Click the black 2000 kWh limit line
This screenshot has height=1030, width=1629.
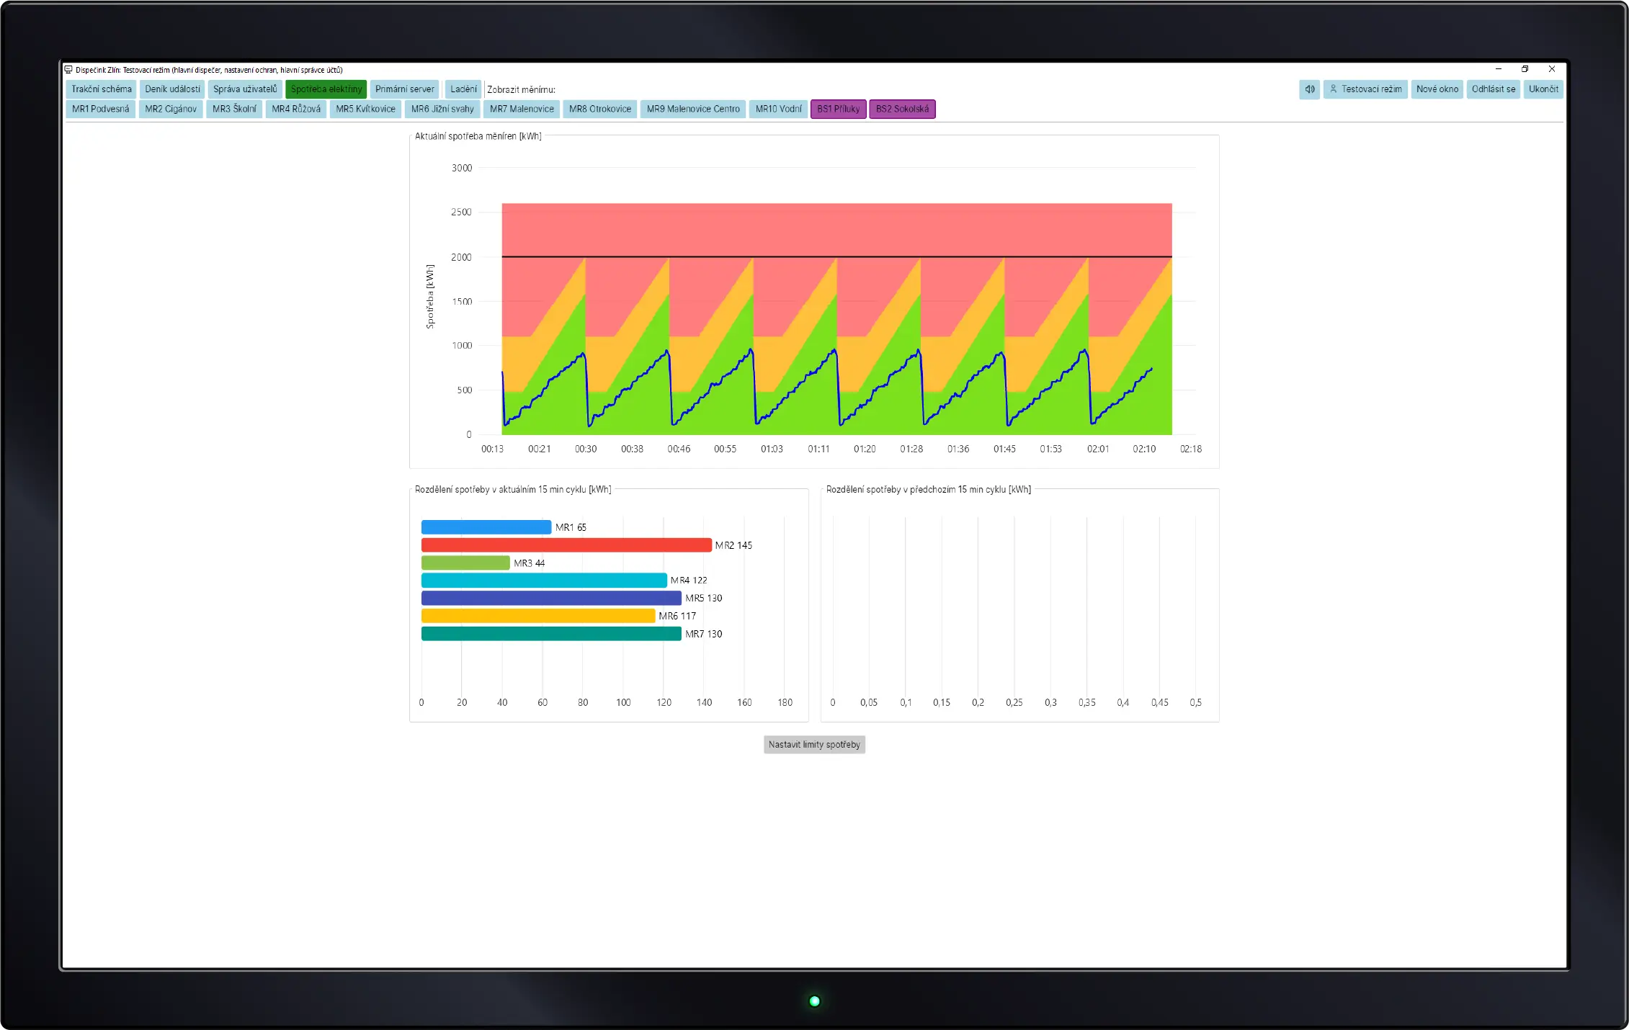click(836, 256)
